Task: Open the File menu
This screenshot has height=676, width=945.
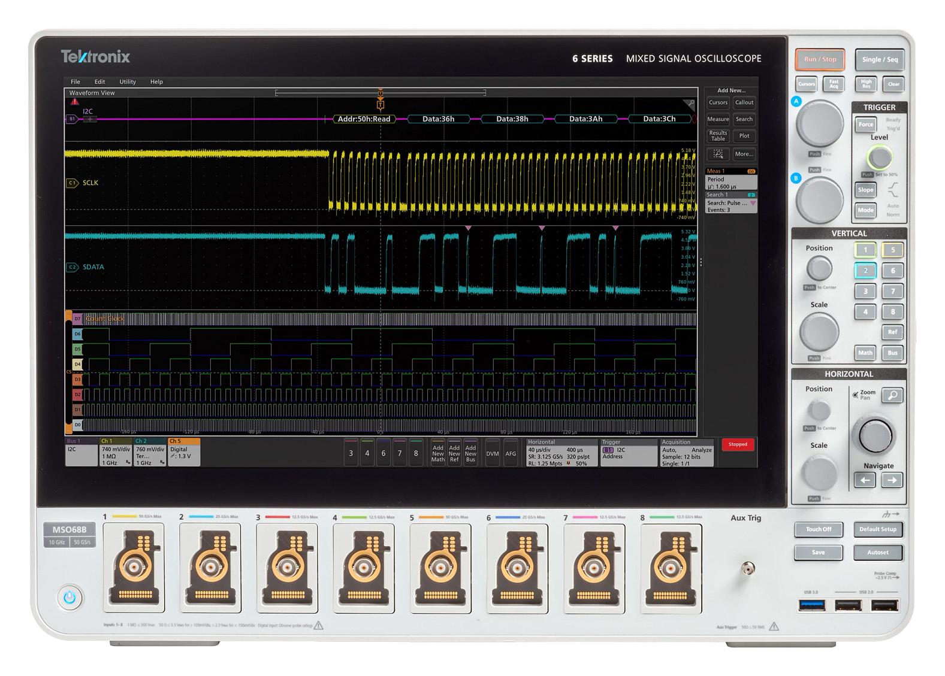Action: click(75, 81)
